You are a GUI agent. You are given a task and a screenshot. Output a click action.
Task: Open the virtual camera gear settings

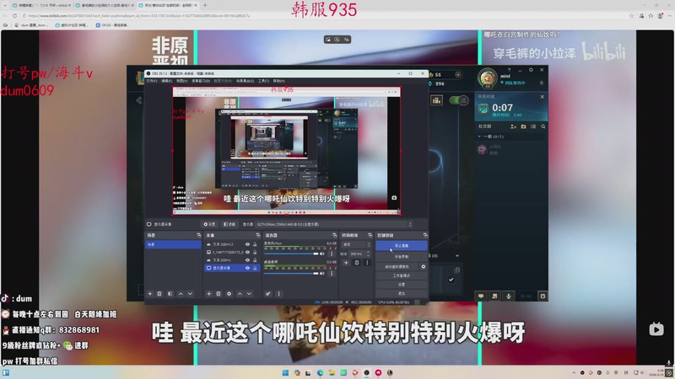(x=424, y=266)
